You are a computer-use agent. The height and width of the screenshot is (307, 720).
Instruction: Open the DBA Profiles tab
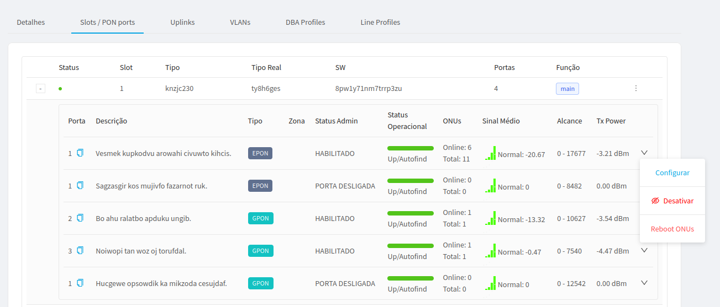pyautogui.click(x=305, y=23)
